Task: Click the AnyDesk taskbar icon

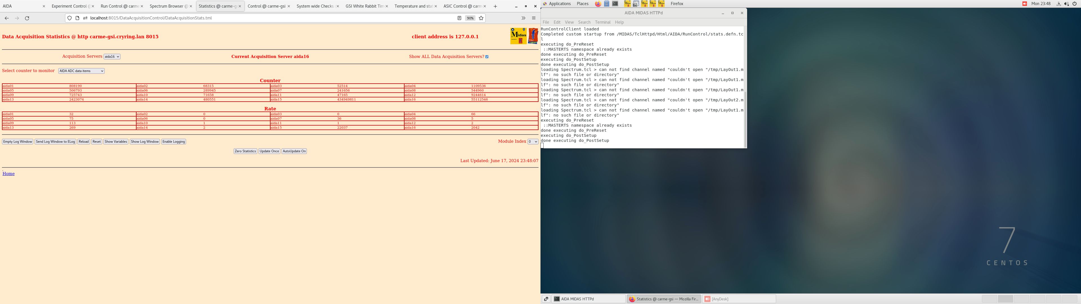Action: (x=720, y=298)
